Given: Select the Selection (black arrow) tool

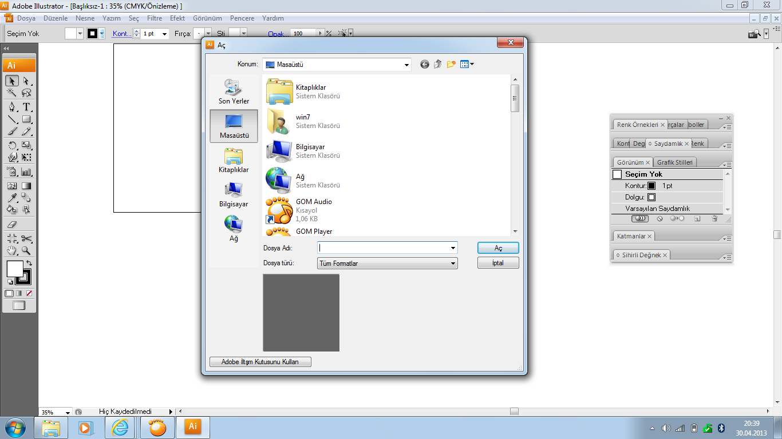Looking at the screenshot, I should coord(13,81).
